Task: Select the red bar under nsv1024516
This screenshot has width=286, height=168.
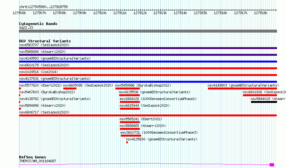Action: point(148,75)
